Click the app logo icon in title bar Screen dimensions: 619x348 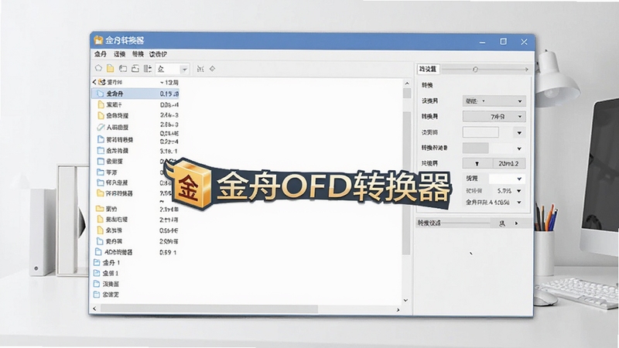(x=98, y=40)
